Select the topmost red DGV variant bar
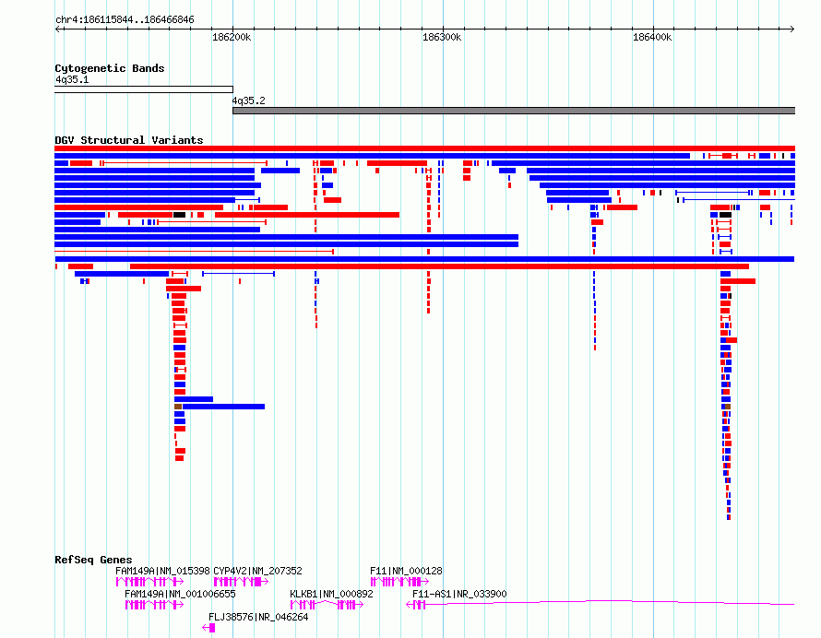The height and width of the screenshot is (638, 821). tap(424, 148)
